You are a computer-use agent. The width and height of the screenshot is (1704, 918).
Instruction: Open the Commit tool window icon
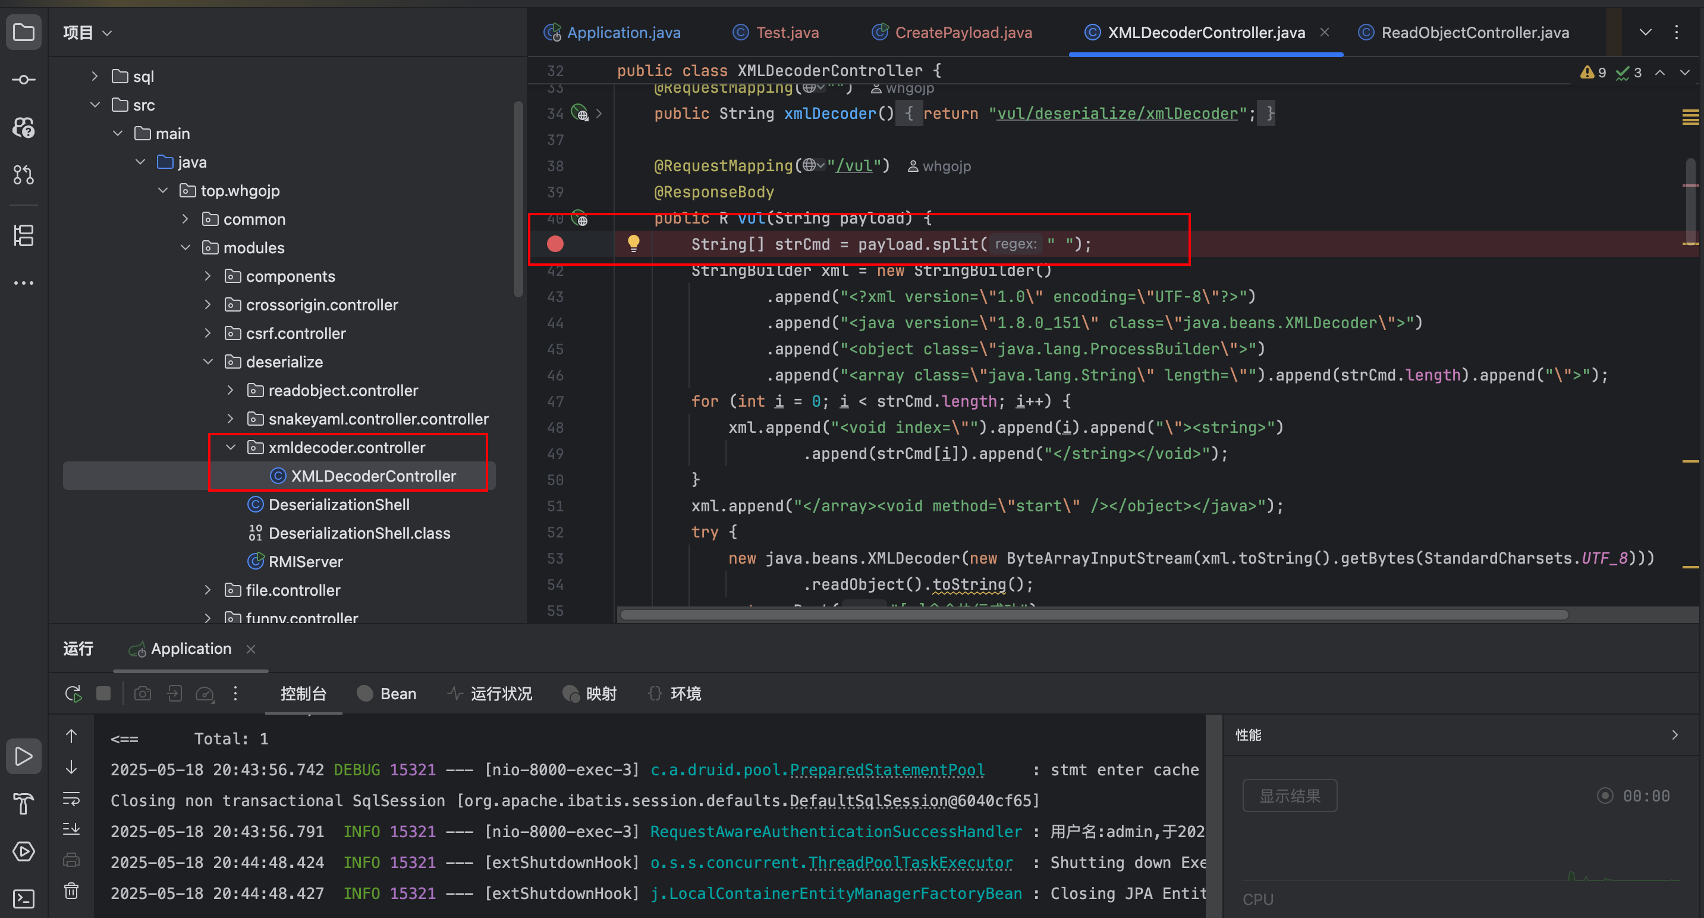tap(24, 80)
